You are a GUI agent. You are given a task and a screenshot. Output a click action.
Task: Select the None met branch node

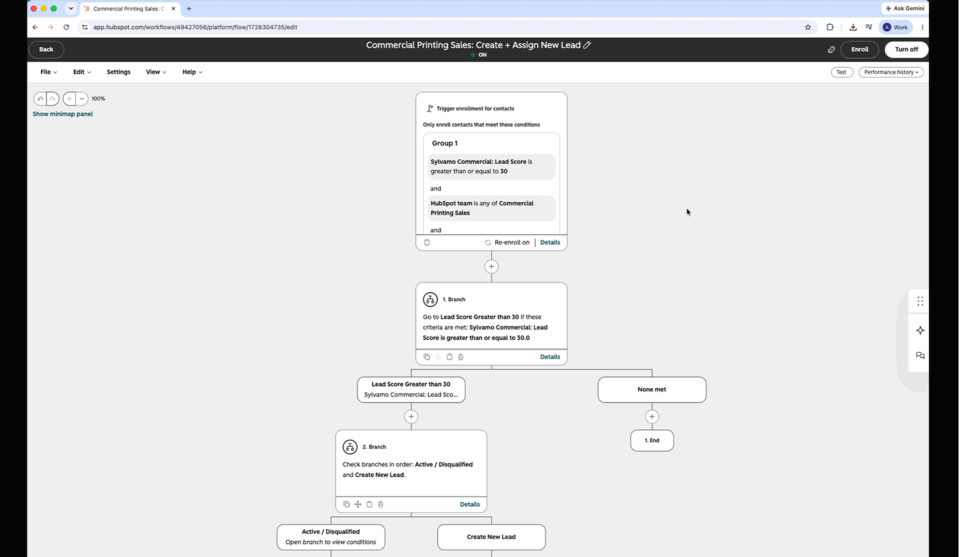coord(652,389)
